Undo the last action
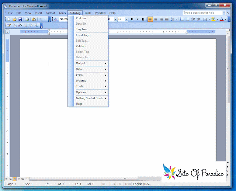236x191 pixels. [x=41, y=19]
